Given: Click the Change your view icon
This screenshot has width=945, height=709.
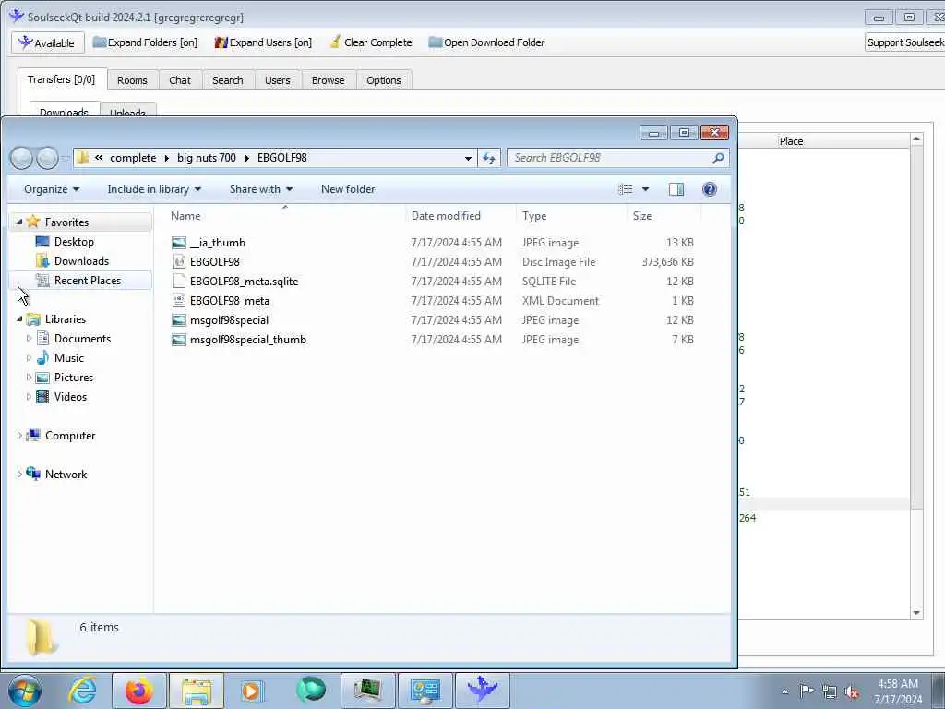Looking at the screenshot, I should [x=626, y=189].
